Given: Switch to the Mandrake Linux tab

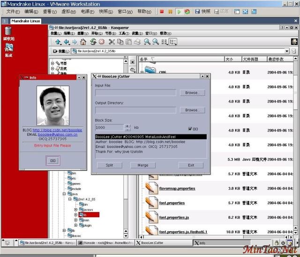Looking at the screenshot, I should [26, 21].
